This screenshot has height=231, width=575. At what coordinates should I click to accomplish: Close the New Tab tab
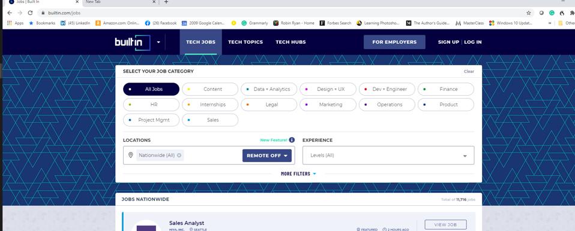(154, 2)
